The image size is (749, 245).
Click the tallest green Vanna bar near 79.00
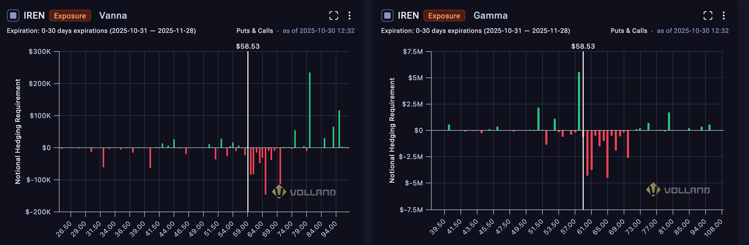(310, 110)
